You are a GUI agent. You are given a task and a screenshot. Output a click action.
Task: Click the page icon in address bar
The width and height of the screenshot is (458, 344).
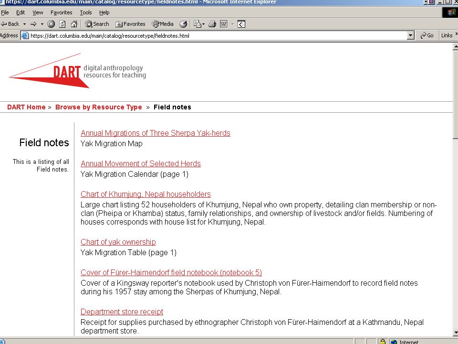(x=25, y=36)
